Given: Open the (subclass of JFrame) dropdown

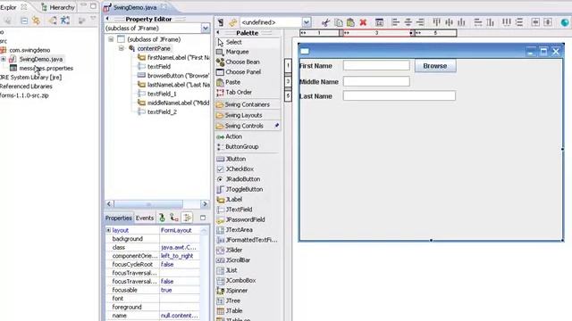Looking at the screenshot, I should pos(206,29).
